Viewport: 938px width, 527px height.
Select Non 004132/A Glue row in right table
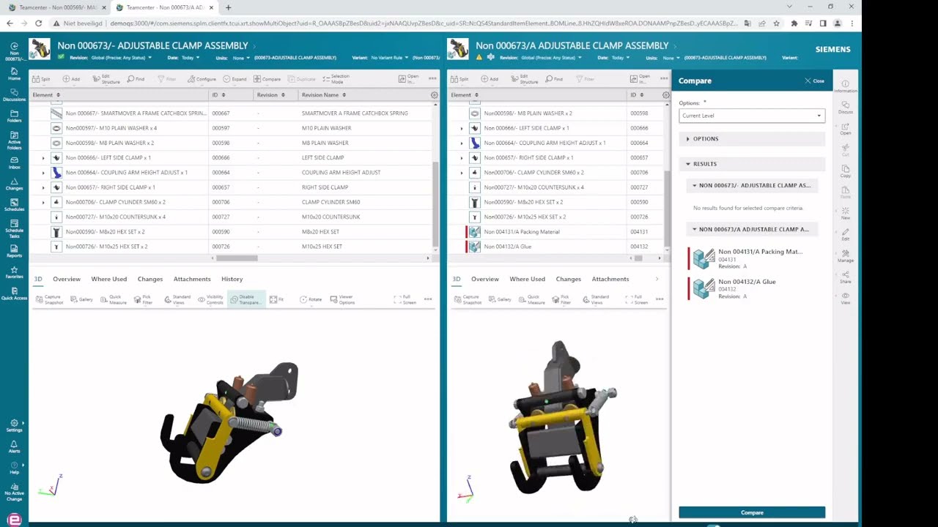[557, 247]
